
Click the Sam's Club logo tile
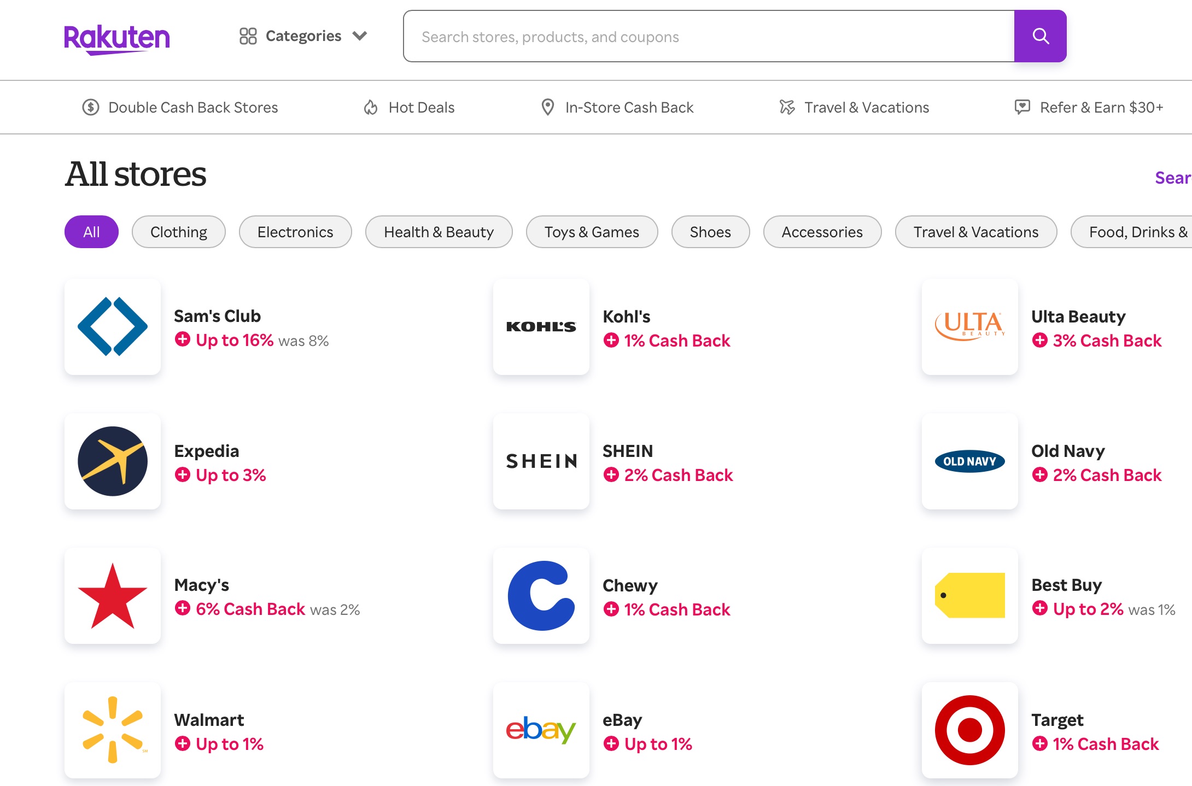pyautogui.click(x=113, y=327)
